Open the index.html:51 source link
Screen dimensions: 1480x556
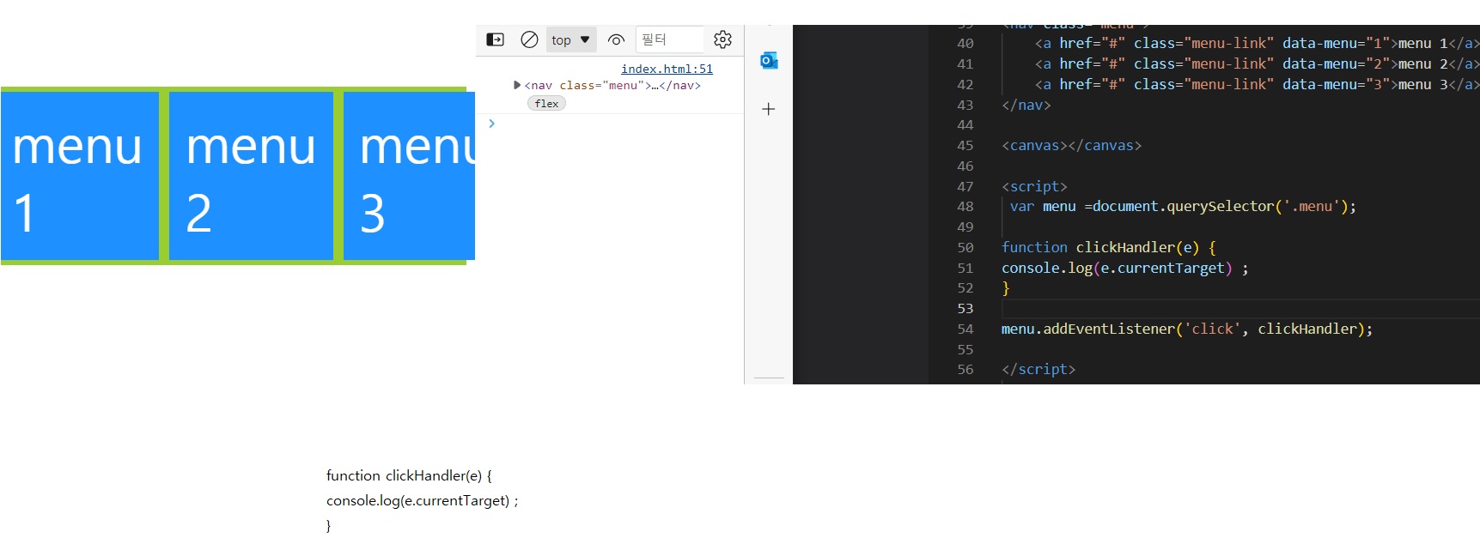click(667, 69)
